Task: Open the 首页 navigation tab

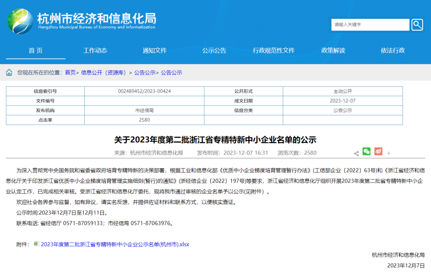Action: click(36, 51)
